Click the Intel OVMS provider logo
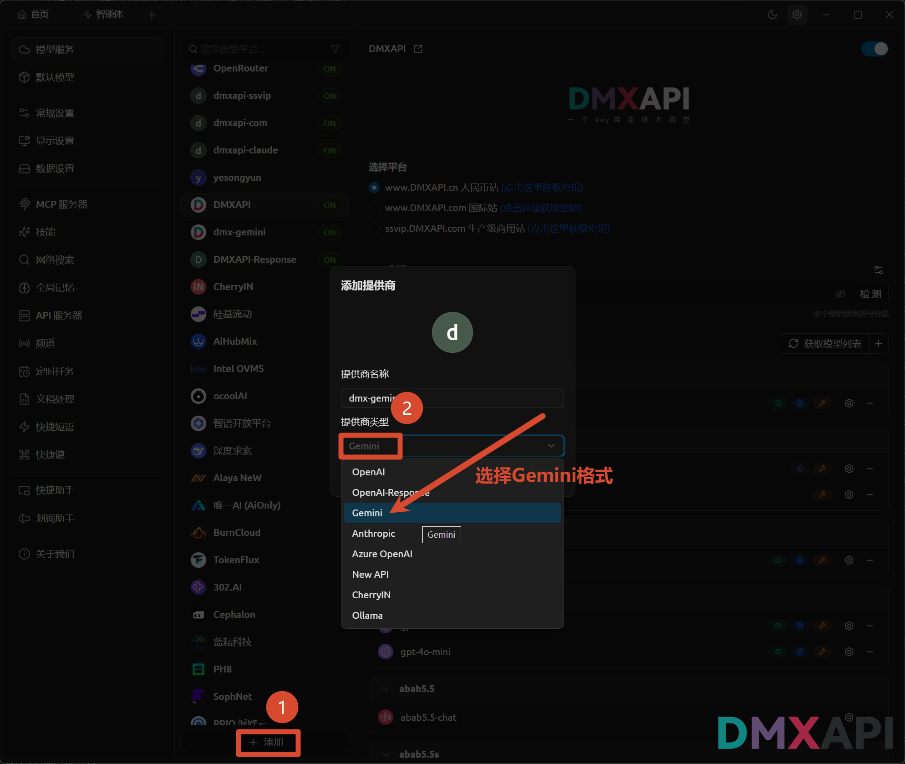The width and height of the screenshot is (905, 764). point(198,369)
